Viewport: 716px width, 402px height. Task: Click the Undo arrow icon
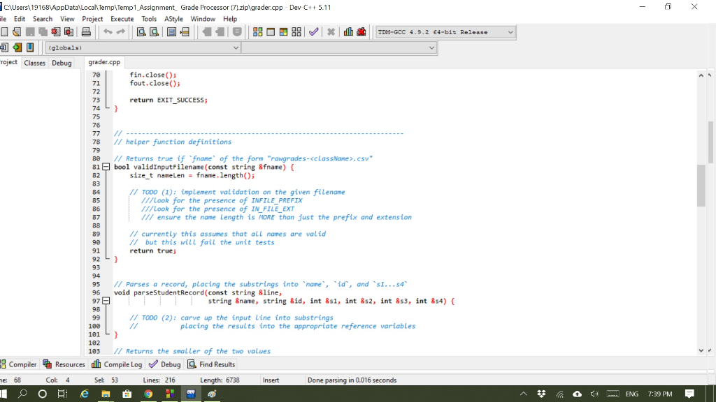[x=108, y=32]
